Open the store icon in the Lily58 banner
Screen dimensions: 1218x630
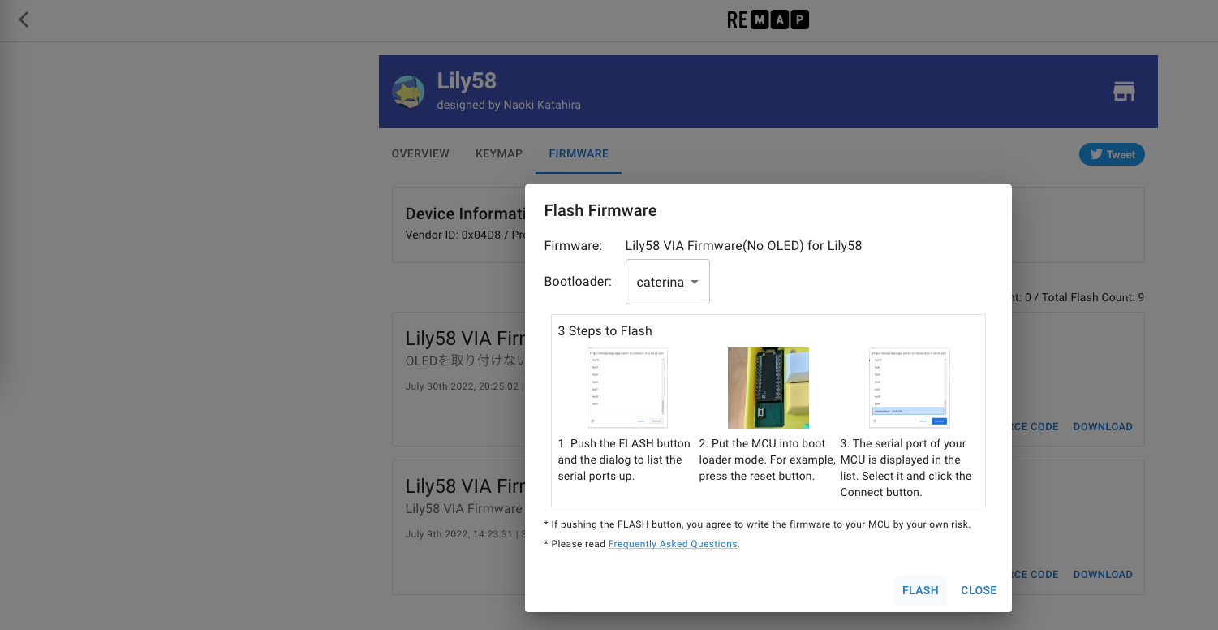(1124, 92)
